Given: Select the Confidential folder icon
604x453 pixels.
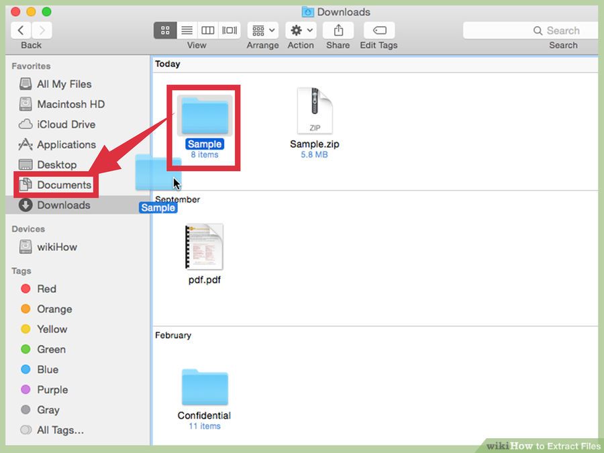Looking at the screenshot, I should tap(205, 387).
